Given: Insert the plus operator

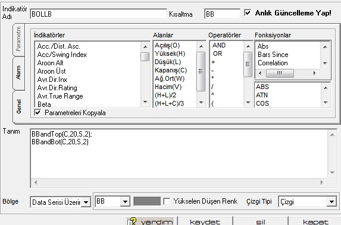Looking at the screenshot, I should [x=213, y=62].
